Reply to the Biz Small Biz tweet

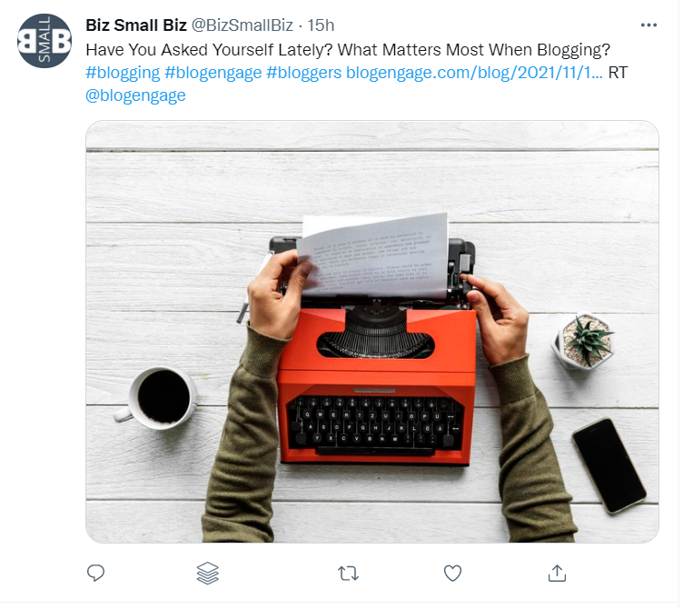(95, 573)
